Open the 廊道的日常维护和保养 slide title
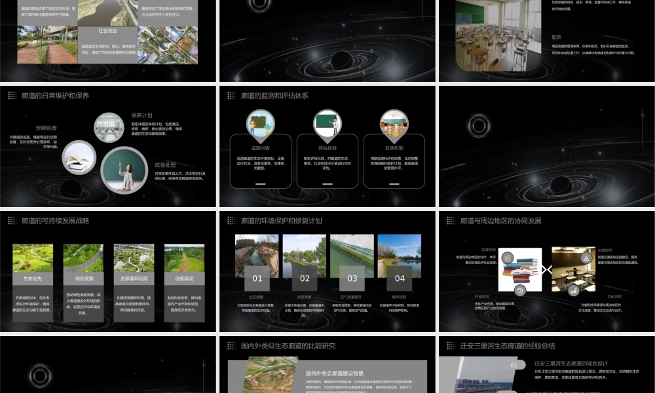Image resolution: width=655 pixels, height=393 pixels. 55,96
